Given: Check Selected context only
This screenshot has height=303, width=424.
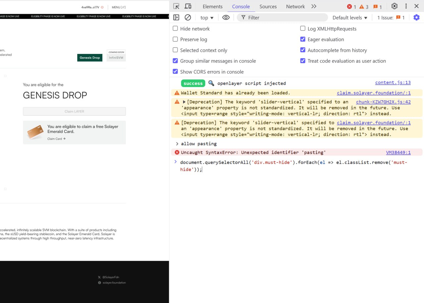Looking at the screenshot, I should click(x=175, y=50).
